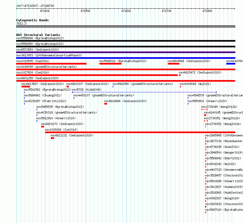Select nsv1029266 (Coe2014) label
The image size is (243, 223).
pos(61,130)
